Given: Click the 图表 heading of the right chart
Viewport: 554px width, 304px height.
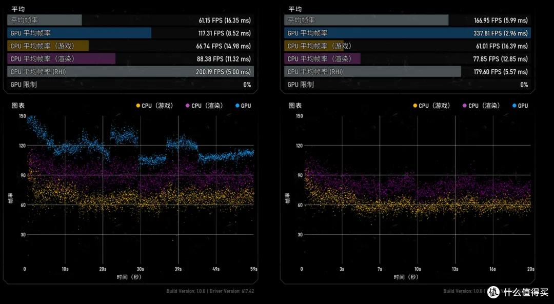Looking at the screenshot, I should click(x=295, y=106).
